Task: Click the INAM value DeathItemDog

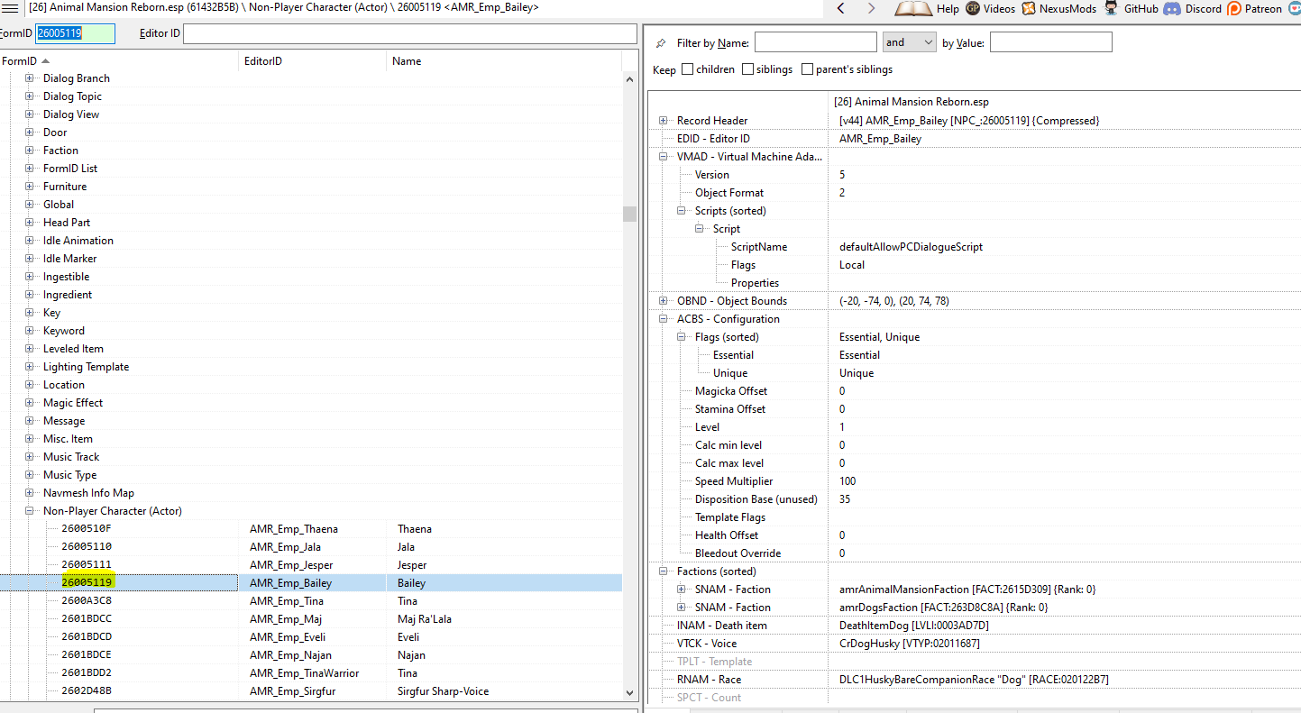Action: [914, 626]
